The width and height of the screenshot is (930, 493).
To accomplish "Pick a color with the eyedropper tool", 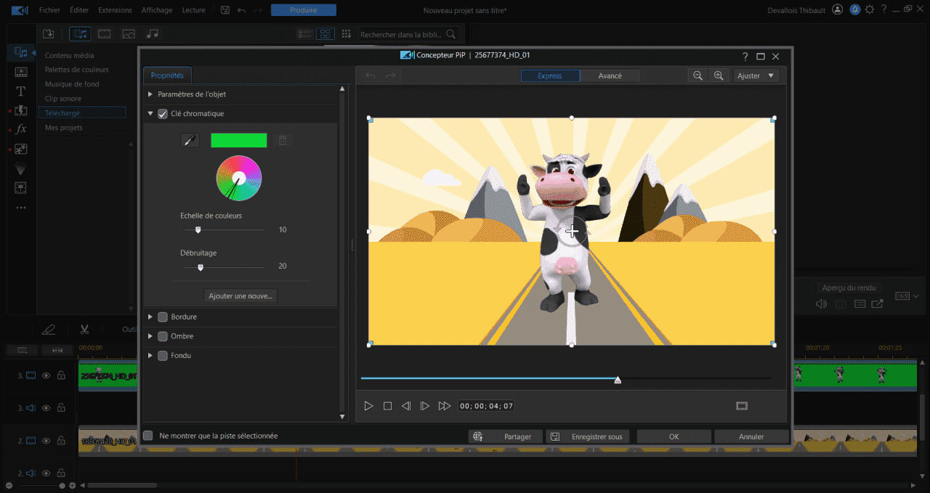I will (190, 141).
